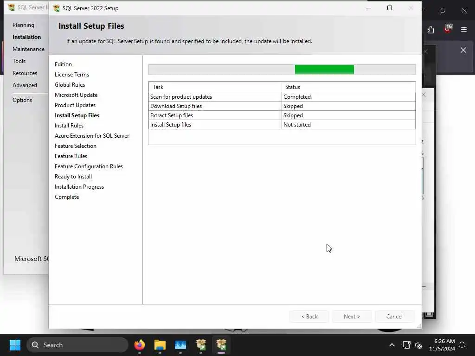
Task: Select the Scan for product updates row
Action: point(282,97)
